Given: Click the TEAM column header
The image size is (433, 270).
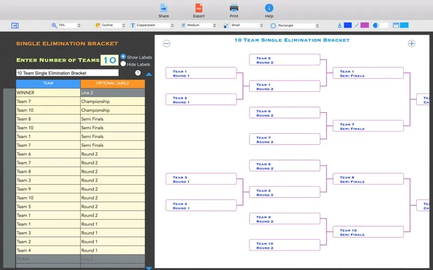Looking at the screenshot, I should coord(48,84).
